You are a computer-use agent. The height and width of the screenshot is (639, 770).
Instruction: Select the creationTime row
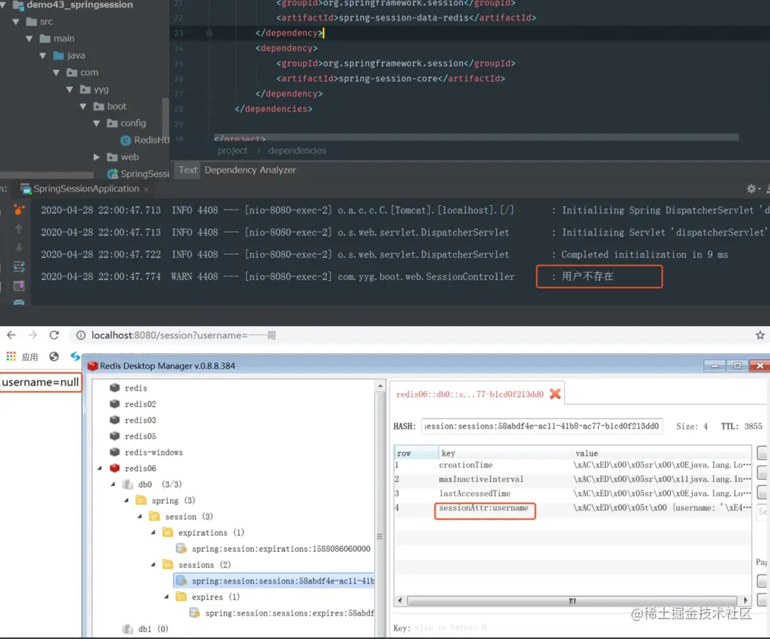pos(573,465)
